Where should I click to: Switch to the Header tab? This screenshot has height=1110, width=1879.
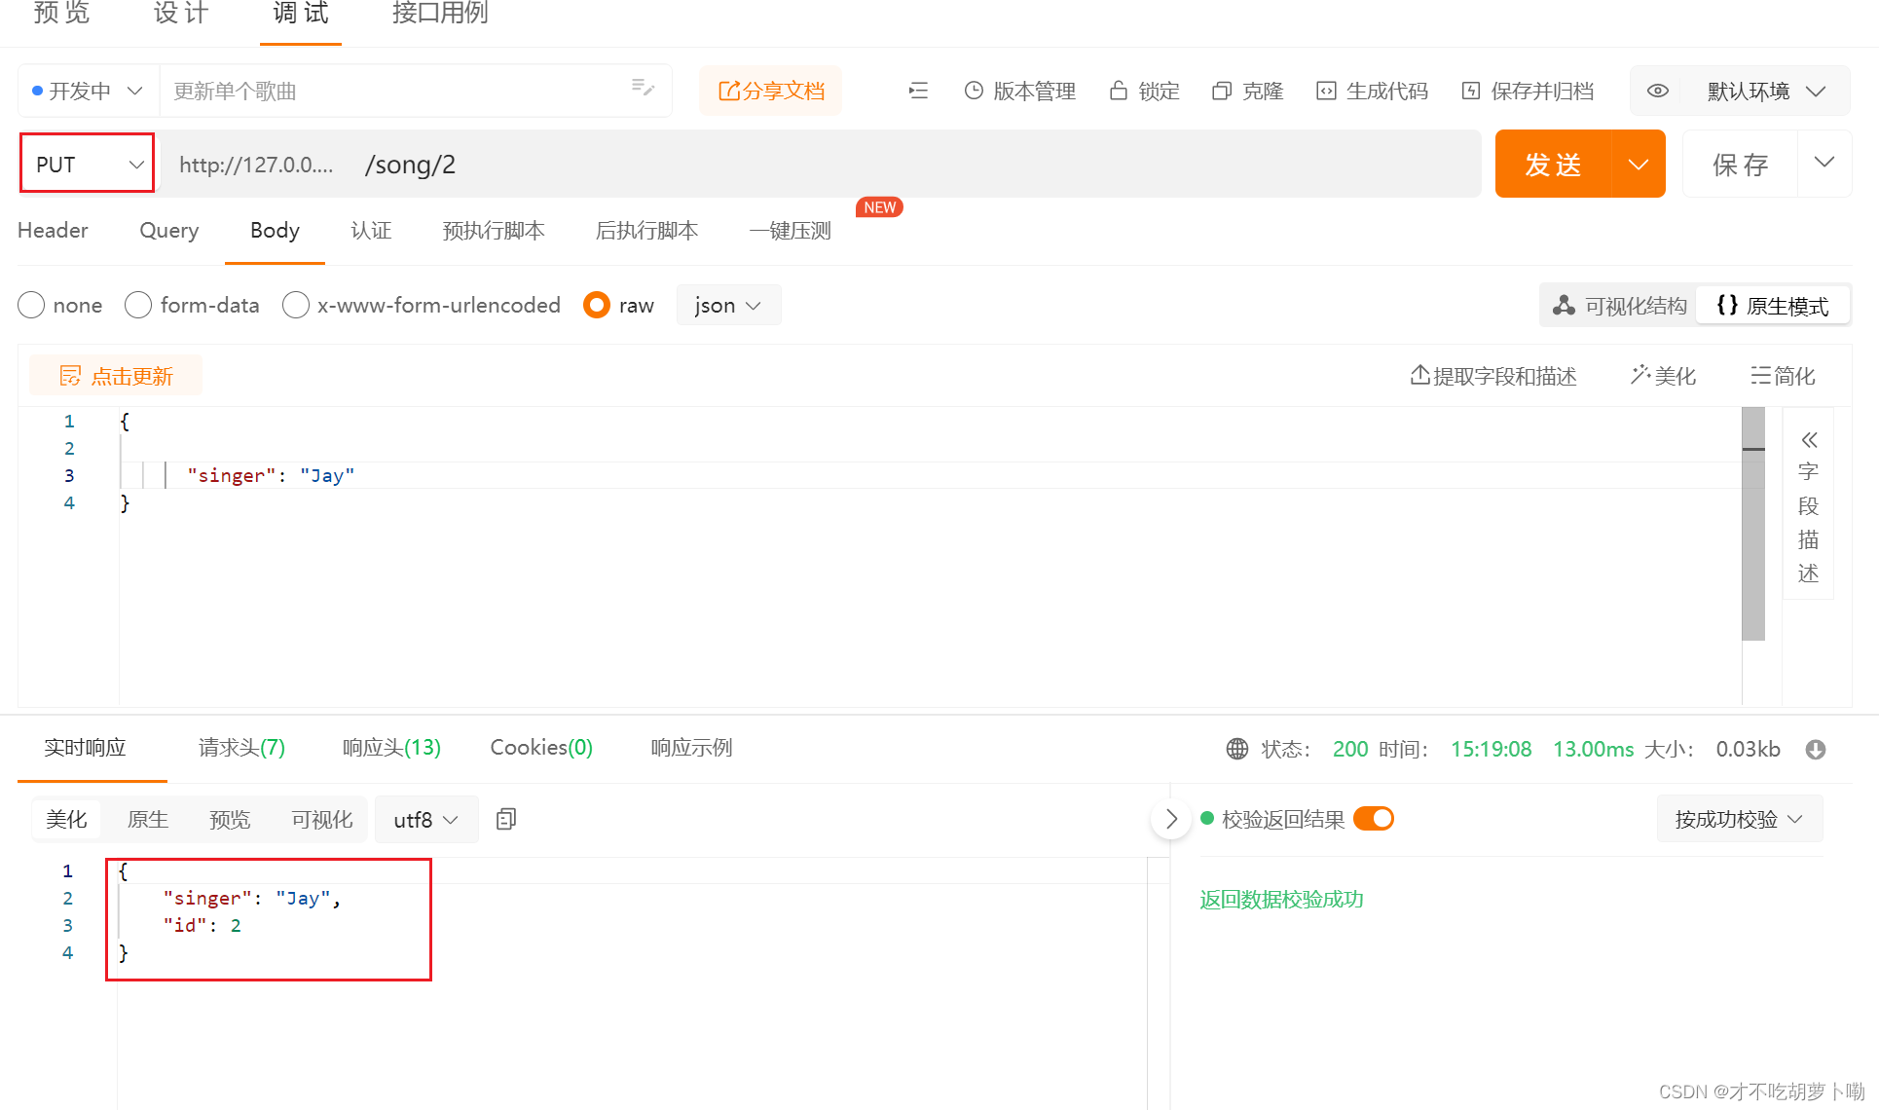click(53, 230)
